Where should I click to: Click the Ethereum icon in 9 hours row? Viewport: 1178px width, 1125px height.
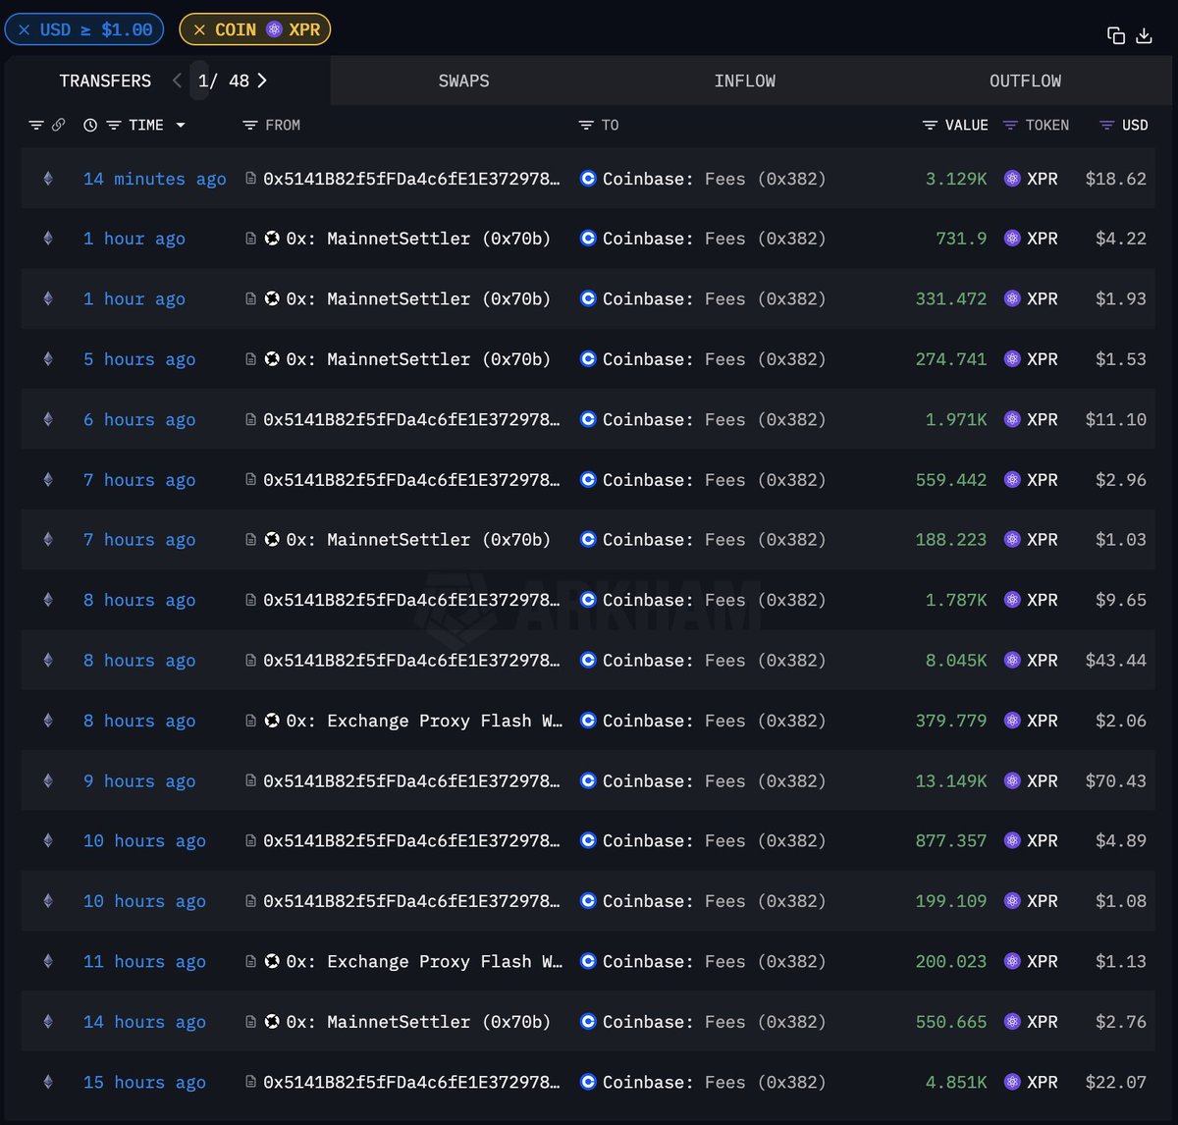point(48,780)
